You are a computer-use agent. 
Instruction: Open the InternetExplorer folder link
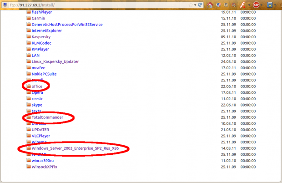point(46,31)
